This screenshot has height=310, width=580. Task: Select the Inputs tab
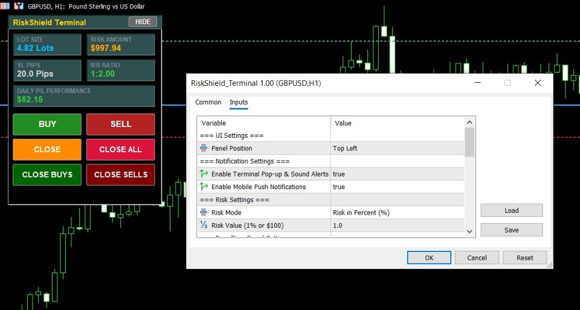[x=239, y=102]
